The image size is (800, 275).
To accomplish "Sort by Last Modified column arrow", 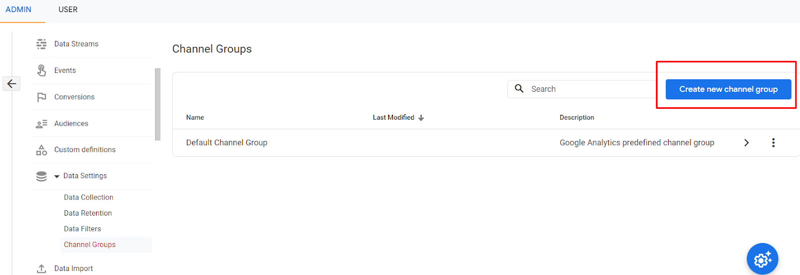I will pyautogui.click(x=421, y=118).
